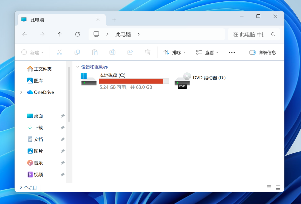Open 视频 folder in sidebar
This screenshot has height=204, width=301.
[x=35, y=175]
